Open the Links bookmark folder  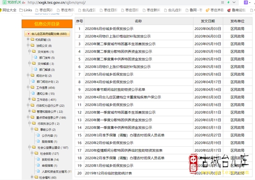coord(25,10)
